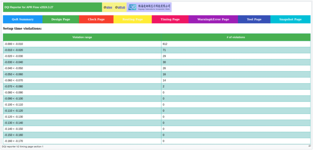Go to the Clock Page tab
Image resolution: width=313 pixels, height=150 pixels.
pyautogui.click(x=96, y=19)
